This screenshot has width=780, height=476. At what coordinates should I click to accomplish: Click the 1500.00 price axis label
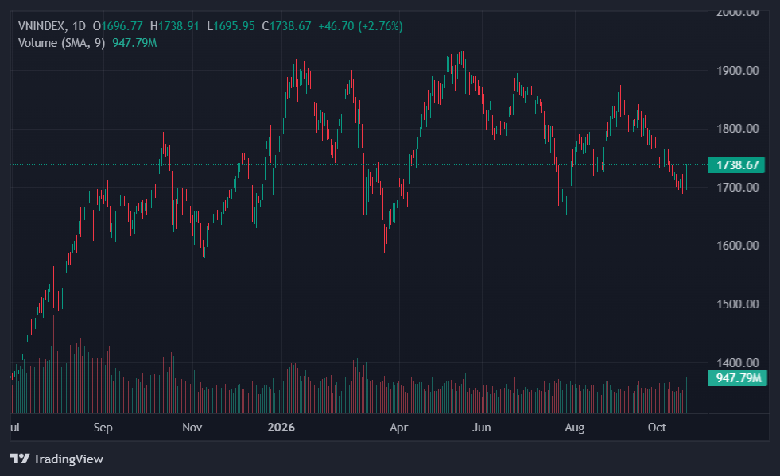coord(737,304)
